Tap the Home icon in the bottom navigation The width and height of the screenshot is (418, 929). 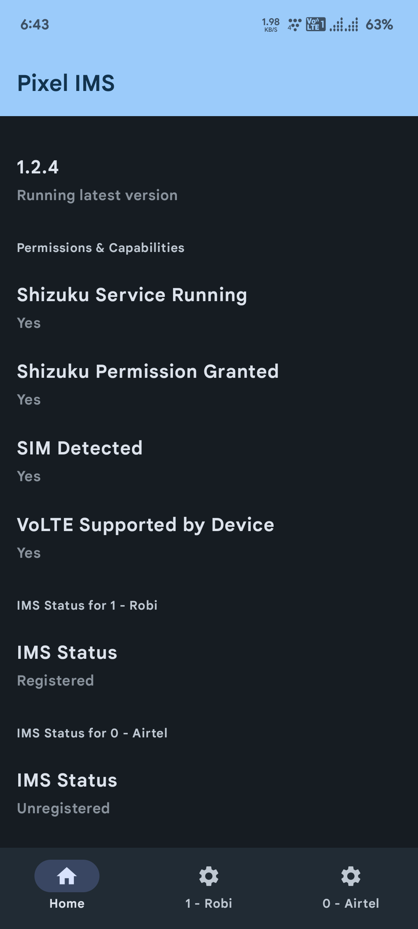pos(67,876)
